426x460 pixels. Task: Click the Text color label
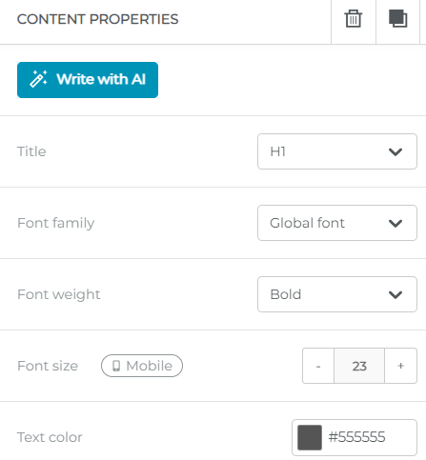tap(50, 437)
